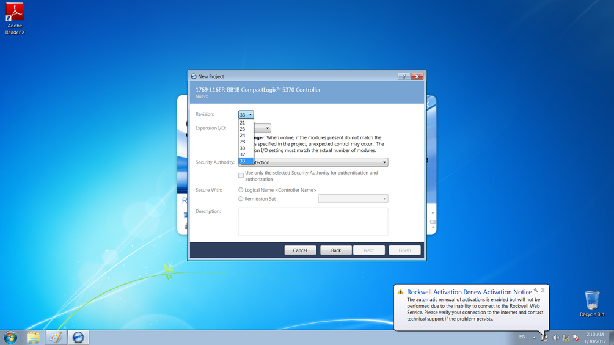Viewport: 614px width, 345px height.
Task: Select revision 24 from list
Action: click(x=246, y=136)
